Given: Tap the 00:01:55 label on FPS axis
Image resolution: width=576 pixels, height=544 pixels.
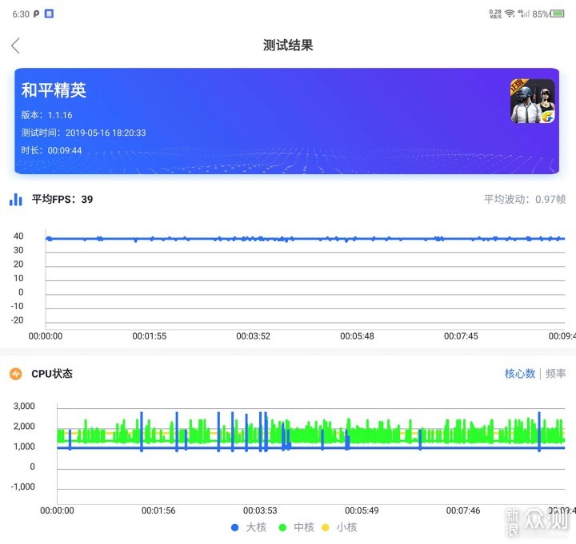Looking at the screenshot, I should (149, 336).
